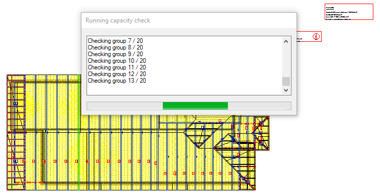Screen dimensions: 380x195
Task: Click the red octagon symbol beside the dialog
Action: click(x=316, y=36)
